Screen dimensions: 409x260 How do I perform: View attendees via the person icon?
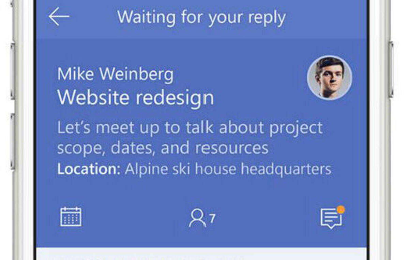197,218
